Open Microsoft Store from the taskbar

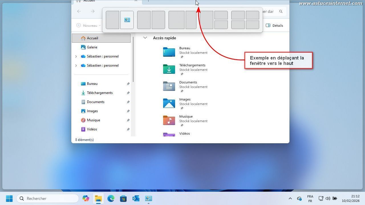[123, 198]
